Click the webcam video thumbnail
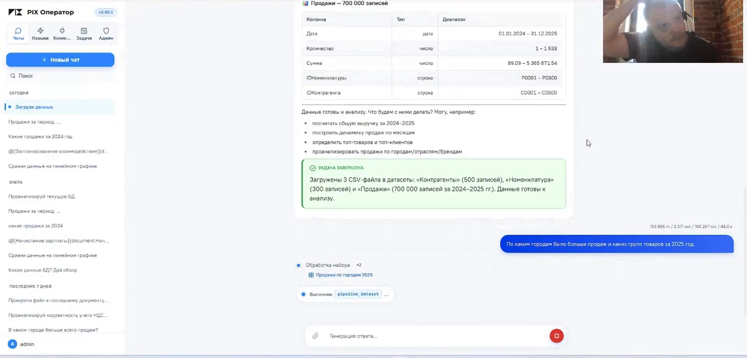Image resolution: width=747 pixels, height=358 pixels. coord(673,31)
